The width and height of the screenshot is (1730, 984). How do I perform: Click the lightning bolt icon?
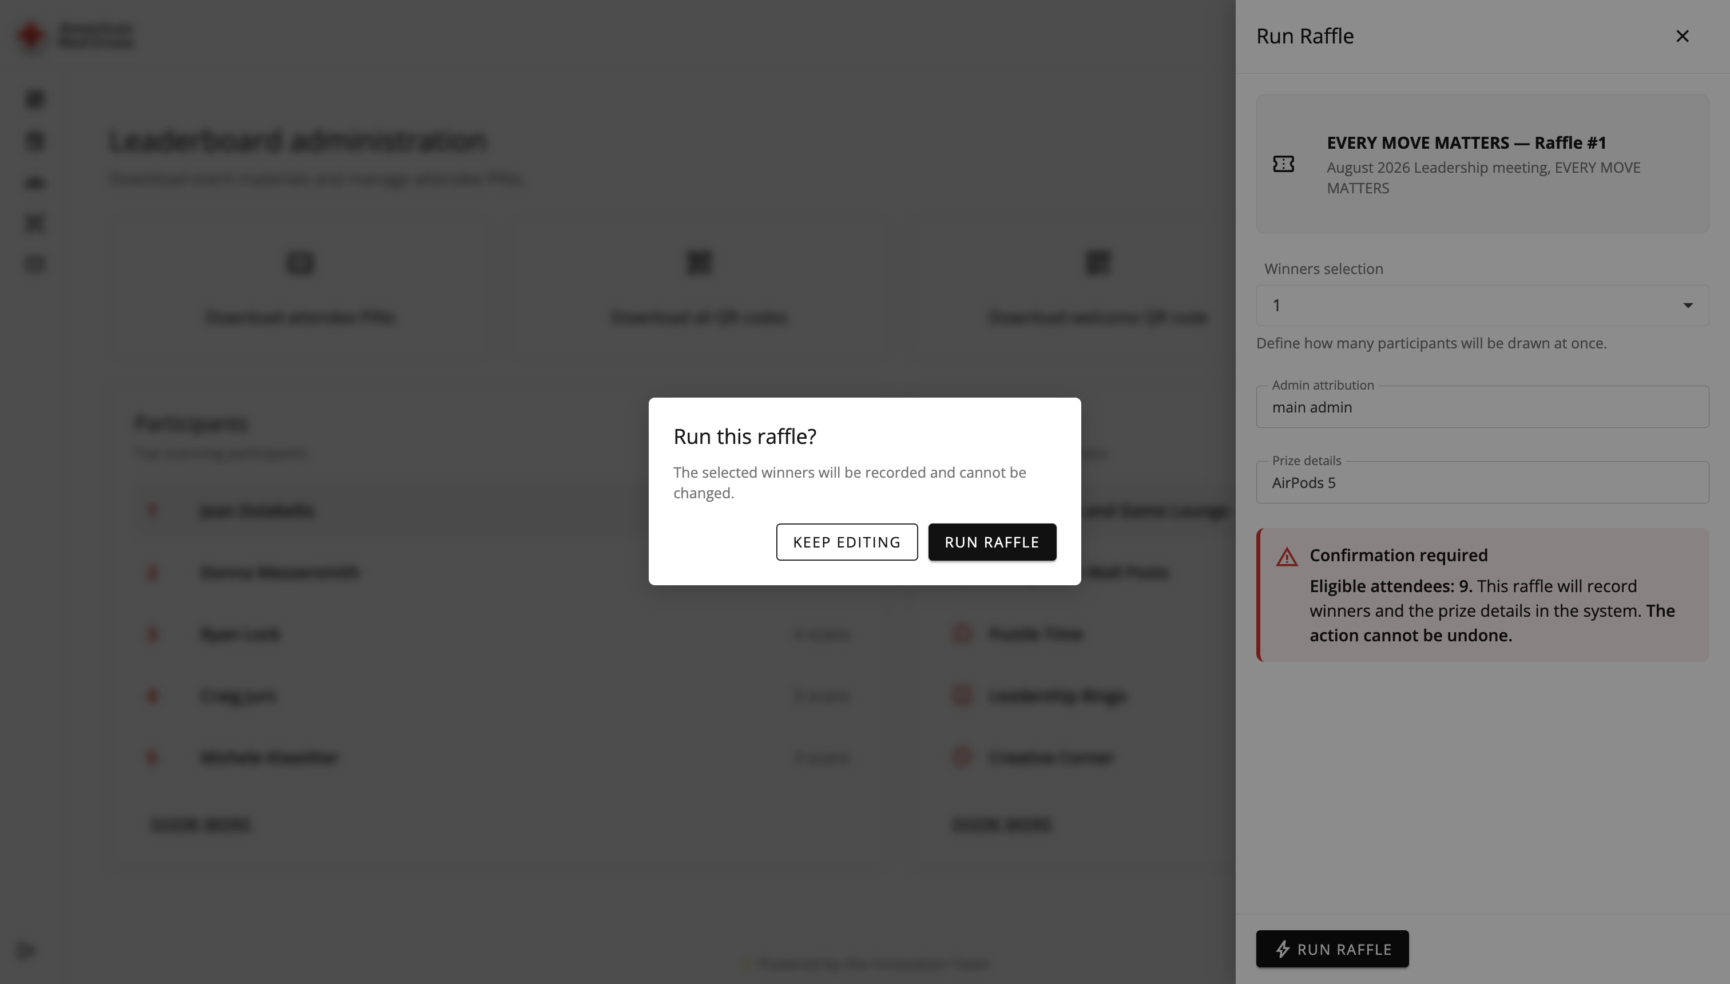tap(1283, 949)
